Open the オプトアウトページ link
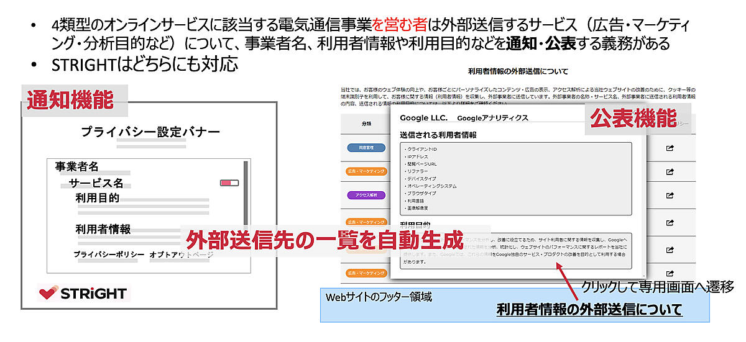This screenshot has width=746, height=342. (182, 255)
